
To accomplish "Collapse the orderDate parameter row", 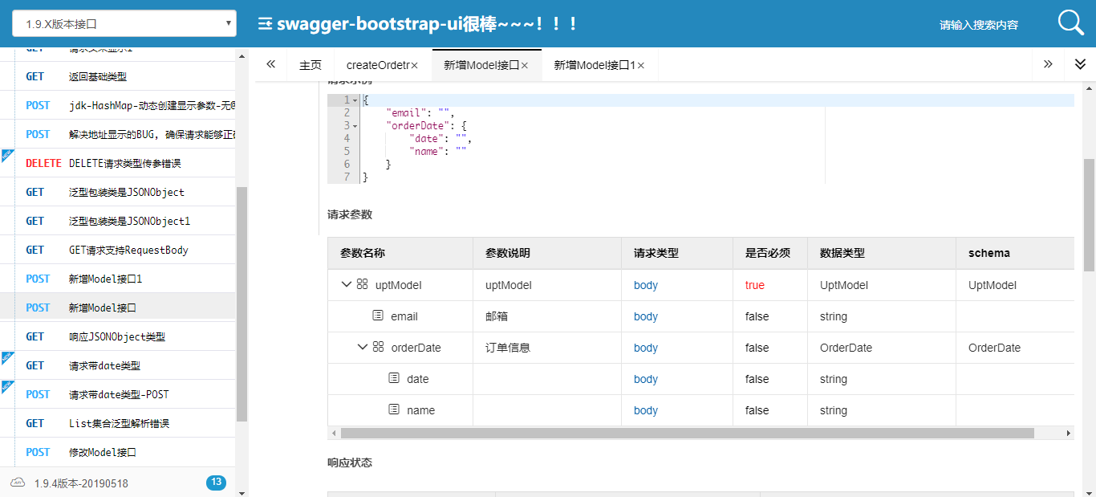I will pos(362,347).
